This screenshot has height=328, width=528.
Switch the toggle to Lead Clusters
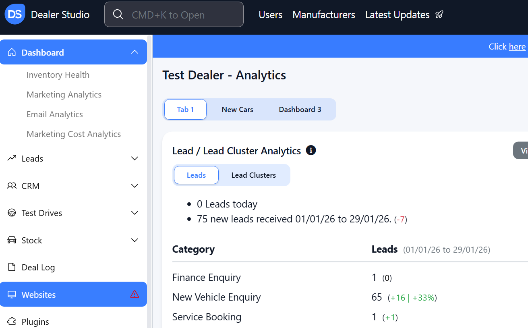(253, 175)
